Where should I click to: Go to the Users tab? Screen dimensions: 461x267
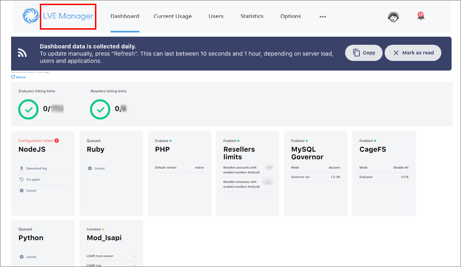pos(216,17)
